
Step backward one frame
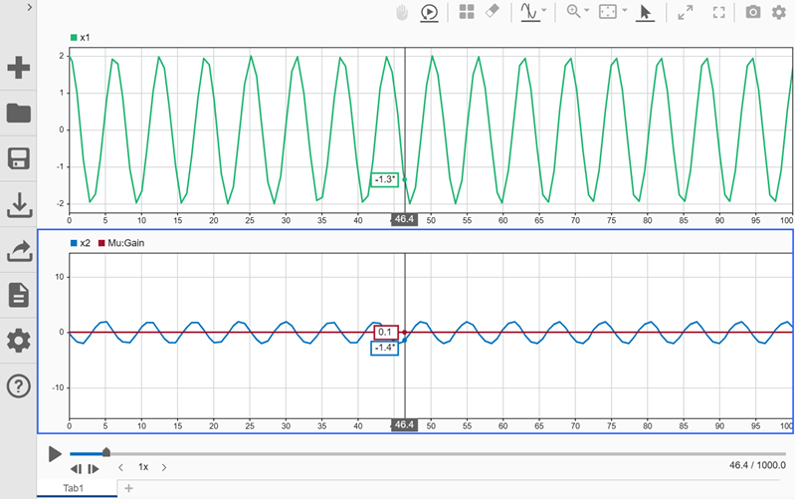click(76, 468)
